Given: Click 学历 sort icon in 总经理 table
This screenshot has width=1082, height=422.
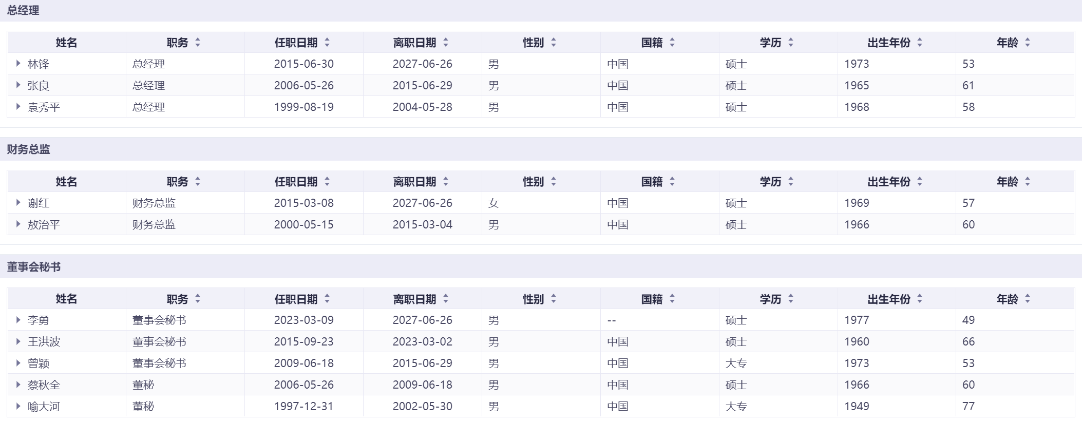Looking at the screenshot, I should coord(791,43).
